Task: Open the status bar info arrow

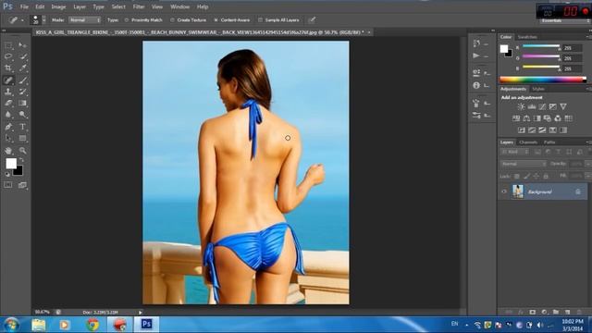Action: point(140,313)
